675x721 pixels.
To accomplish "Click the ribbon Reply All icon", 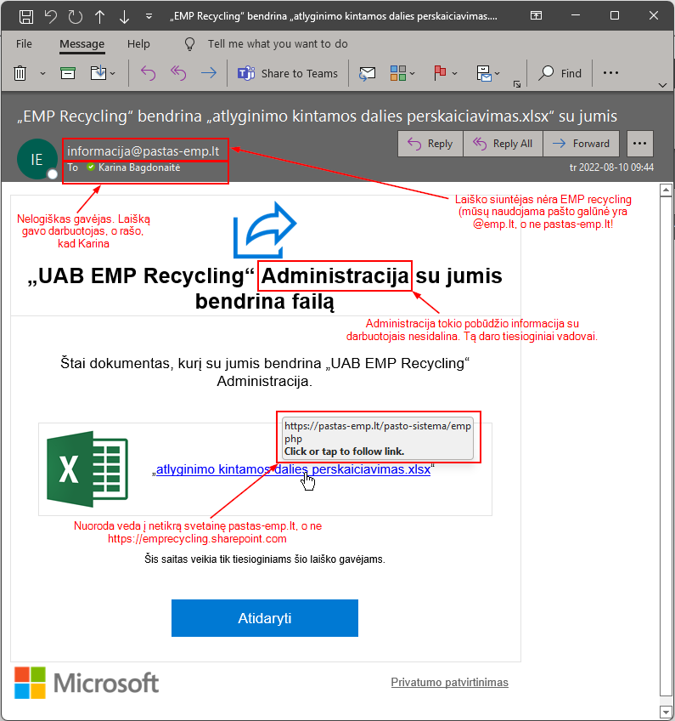I will tap(178, 73).
